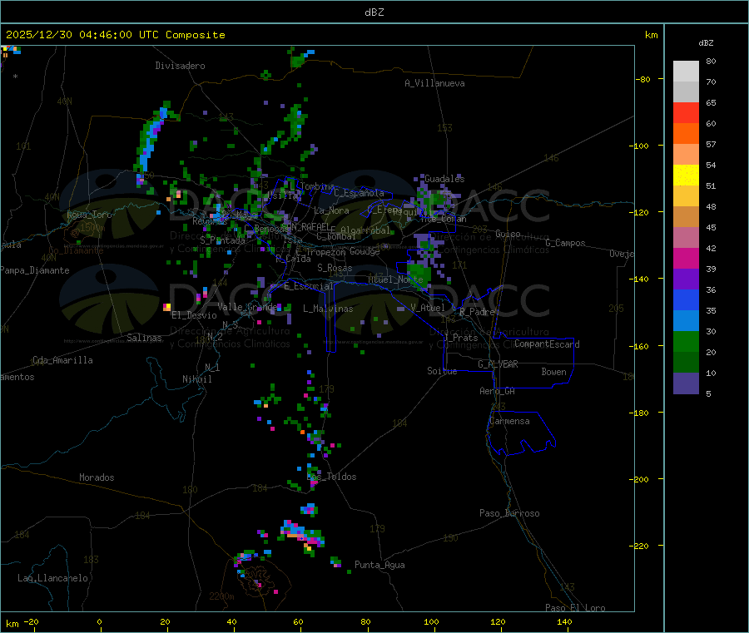Click the La_Nora label

pyautogui.click(x=331, y=210)
